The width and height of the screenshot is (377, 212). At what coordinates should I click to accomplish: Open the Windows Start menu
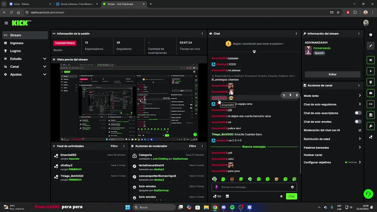pos(128,207)
